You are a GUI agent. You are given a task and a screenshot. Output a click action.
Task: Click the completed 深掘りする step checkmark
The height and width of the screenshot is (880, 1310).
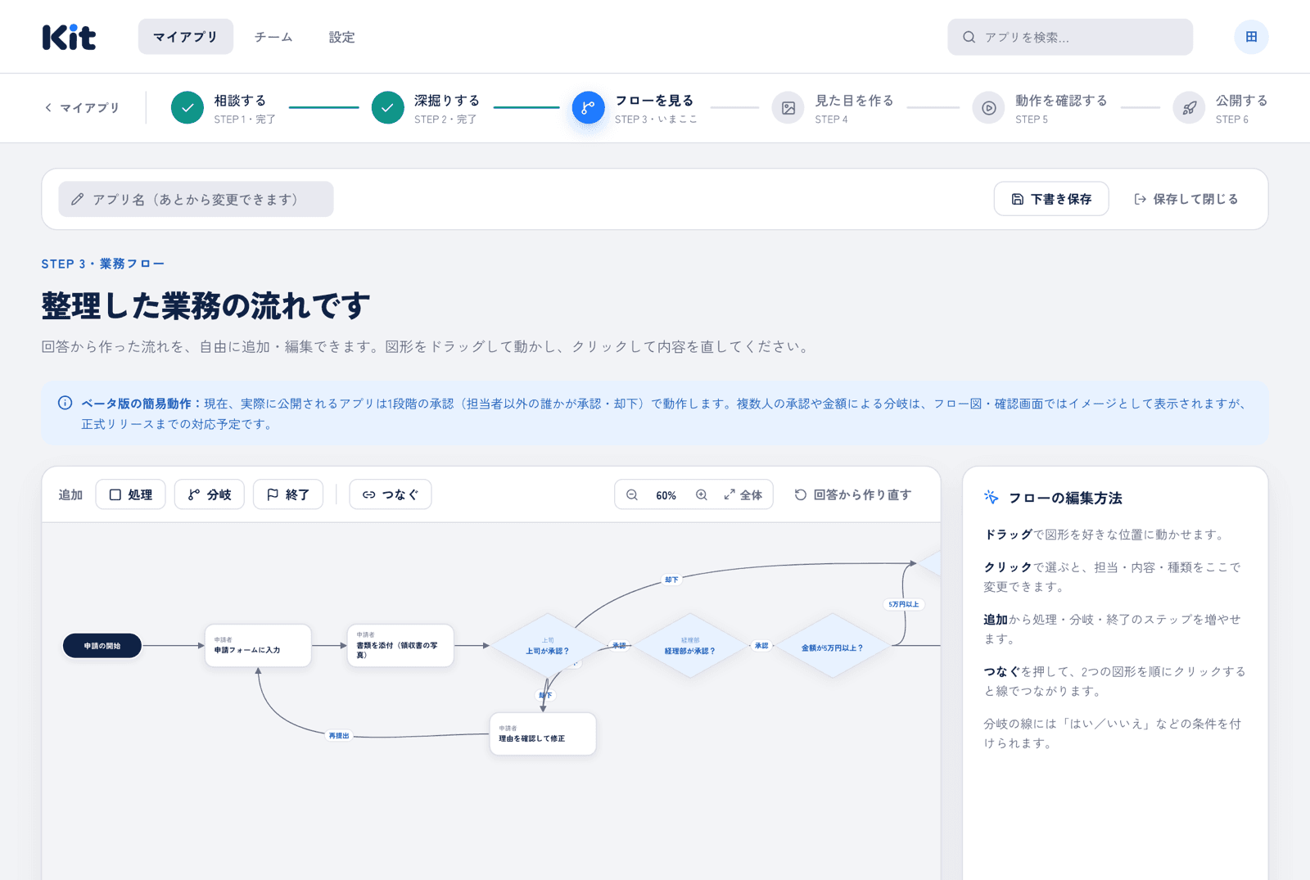click(x=387, y=107)
